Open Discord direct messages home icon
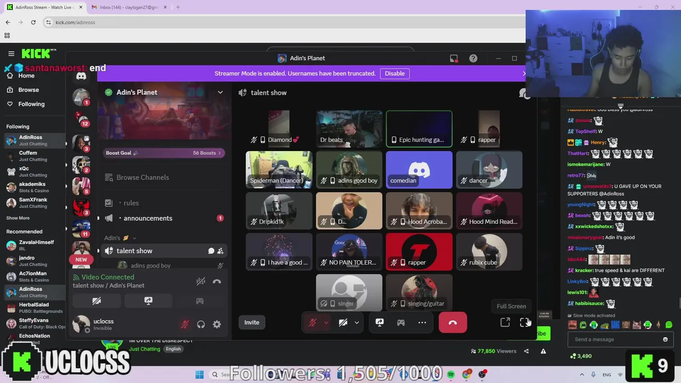Image resolution: width=681 pixels, height=383 pixels. coord(81,76)
